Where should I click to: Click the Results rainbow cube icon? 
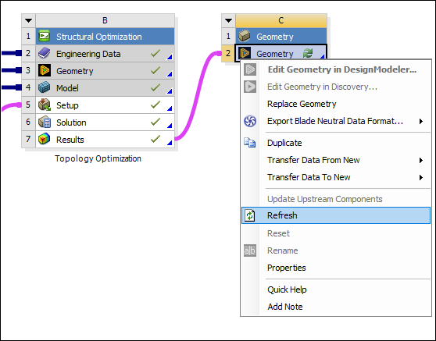45,139
